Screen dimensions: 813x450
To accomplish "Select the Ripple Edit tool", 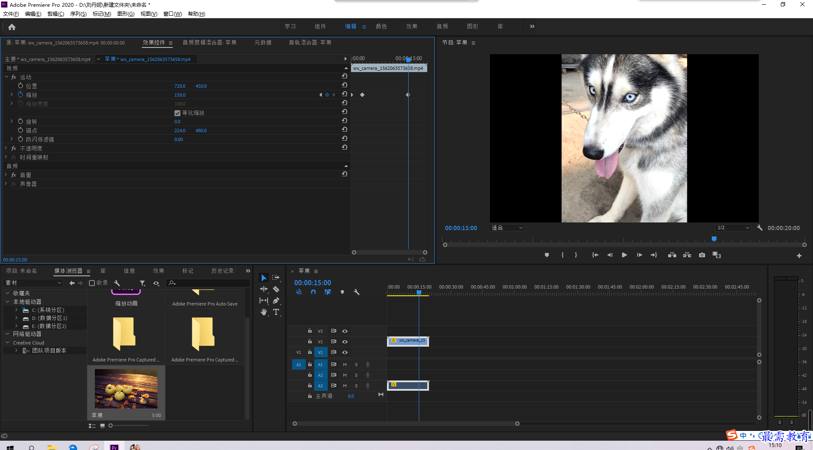I will [264, 289].
